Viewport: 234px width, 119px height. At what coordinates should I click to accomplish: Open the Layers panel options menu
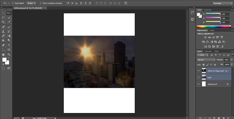pos(232,51)
